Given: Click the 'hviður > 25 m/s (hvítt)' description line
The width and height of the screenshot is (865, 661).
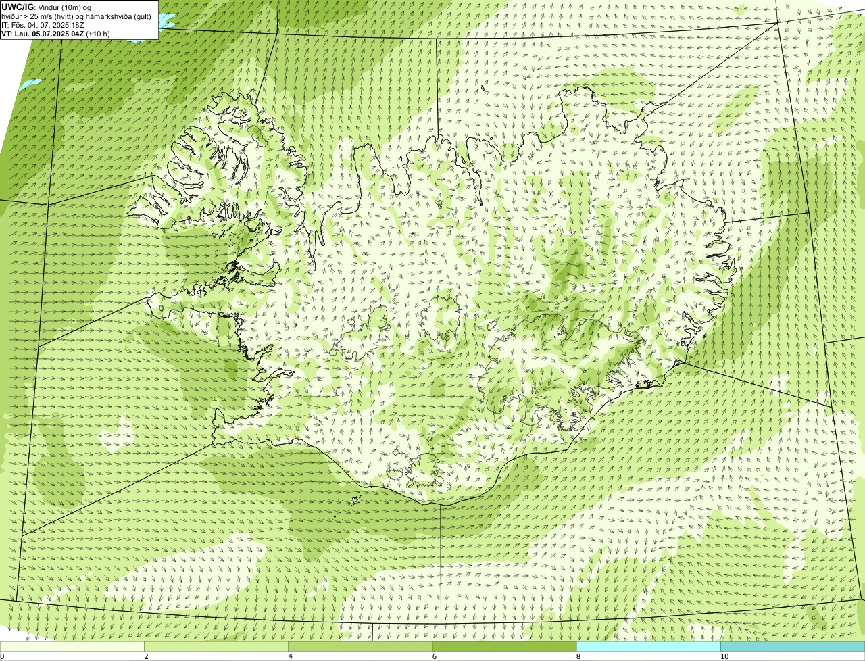Looking at the screenshot, I should point(77,16).
